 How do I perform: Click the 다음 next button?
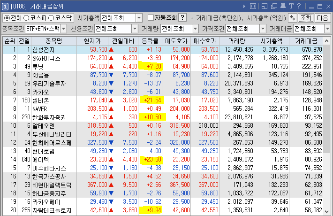[x=322, y=18]
